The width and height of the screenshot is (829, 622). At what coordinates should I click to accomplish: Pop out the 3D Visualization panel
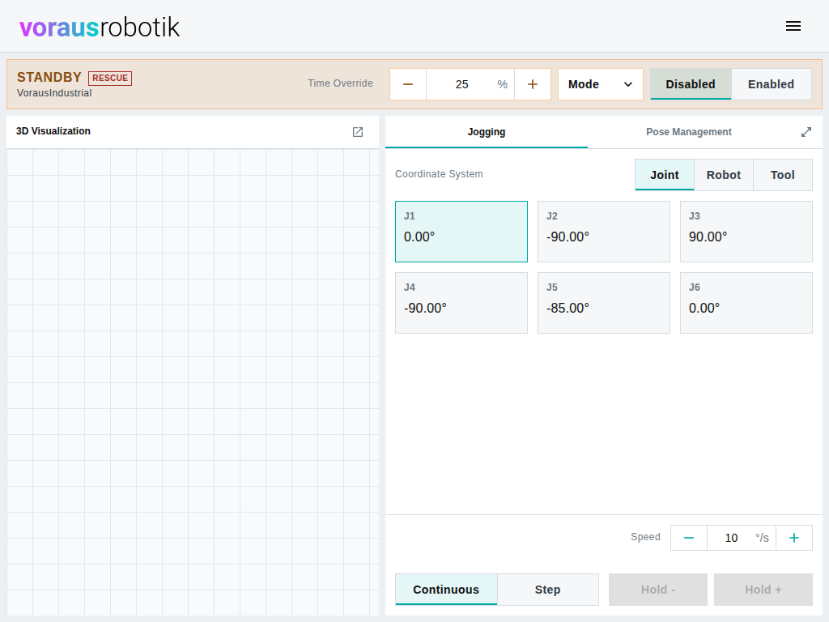pyautogui.click(x=358, y=132)
